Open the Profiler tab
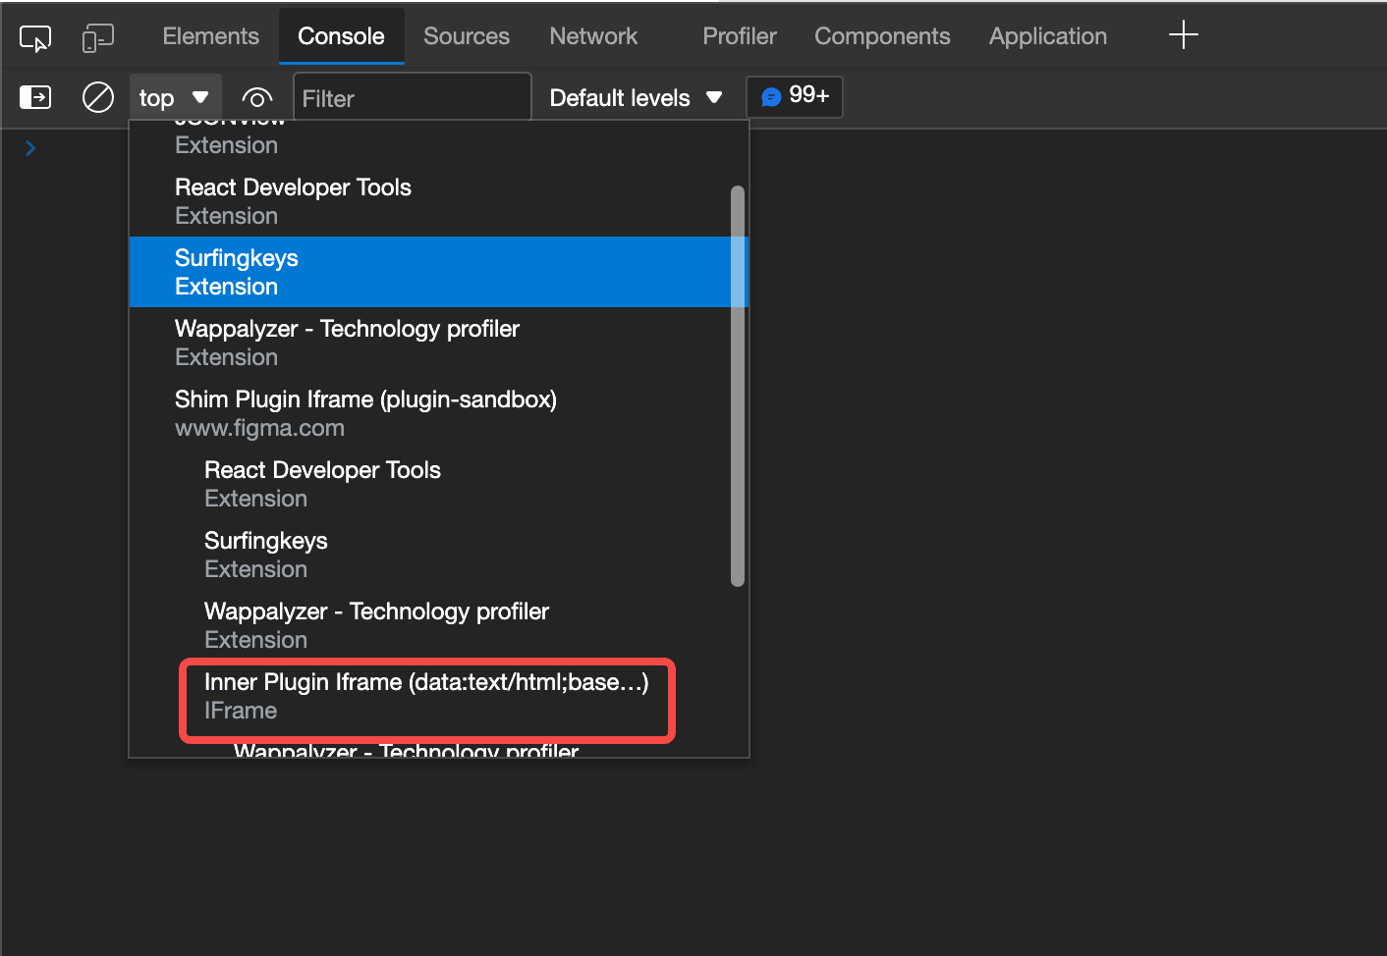The image size is (1387, 956). (x=740, y=36)
